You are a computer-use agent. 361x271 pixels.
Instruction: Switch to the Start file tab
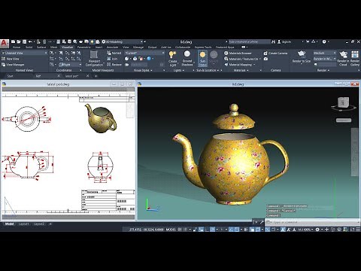pos(11,76)
